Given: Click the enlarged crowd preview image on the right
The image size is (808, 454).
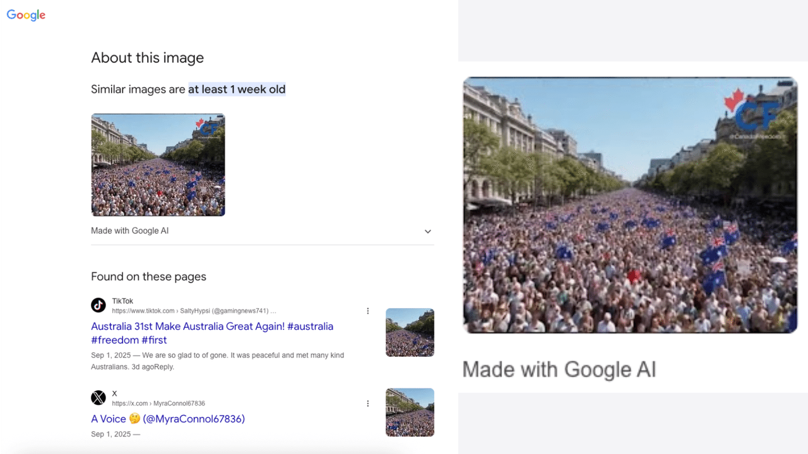Looking at the screenshot, I should pyautogui.click(x=630, y=204).
